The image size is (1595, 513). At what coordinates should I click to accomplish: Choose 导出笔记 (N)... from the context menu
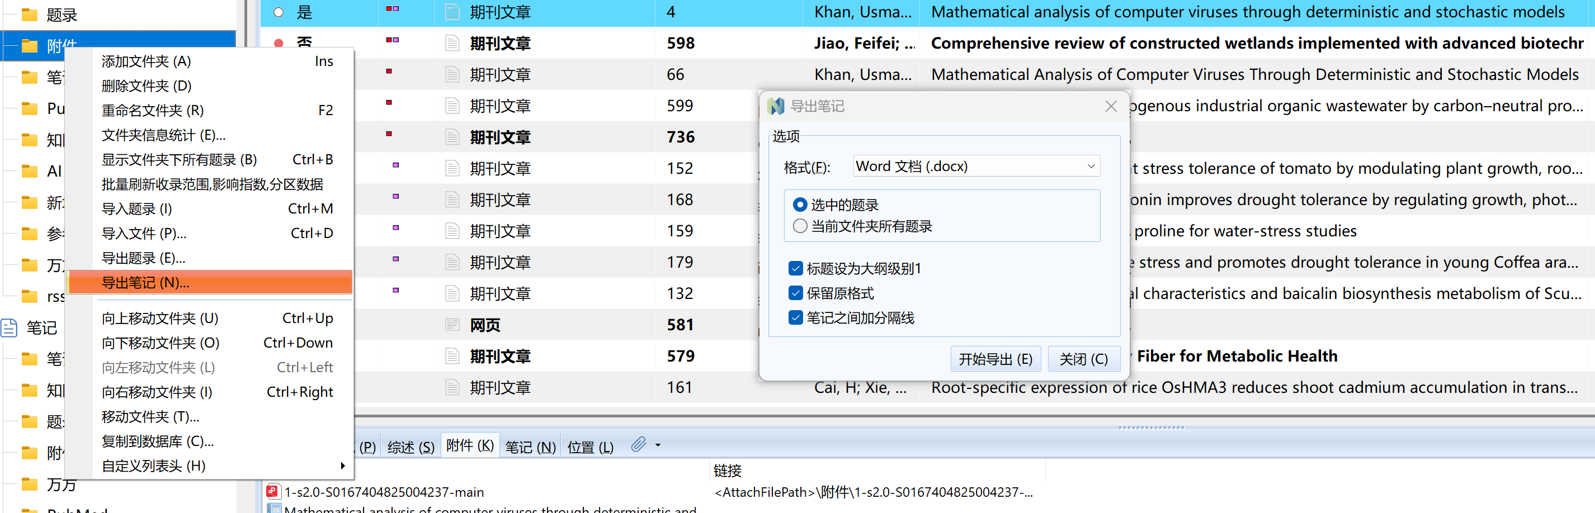(x=210, y=282)
